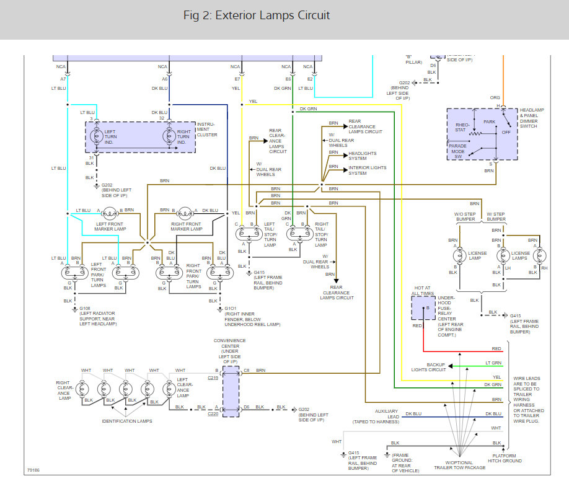
Task: Click the 'A7' connector pin label
Action: (63, 79)
